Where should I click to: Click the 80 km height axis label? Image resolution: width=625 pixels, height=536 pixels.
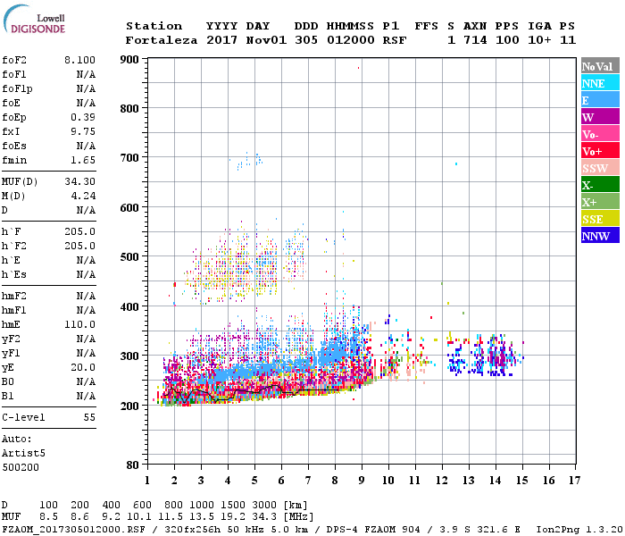[133, 465]
